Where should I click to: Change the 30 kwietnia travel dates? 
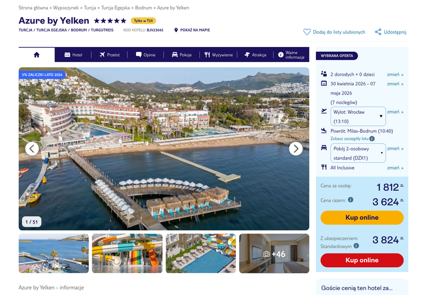395,84
